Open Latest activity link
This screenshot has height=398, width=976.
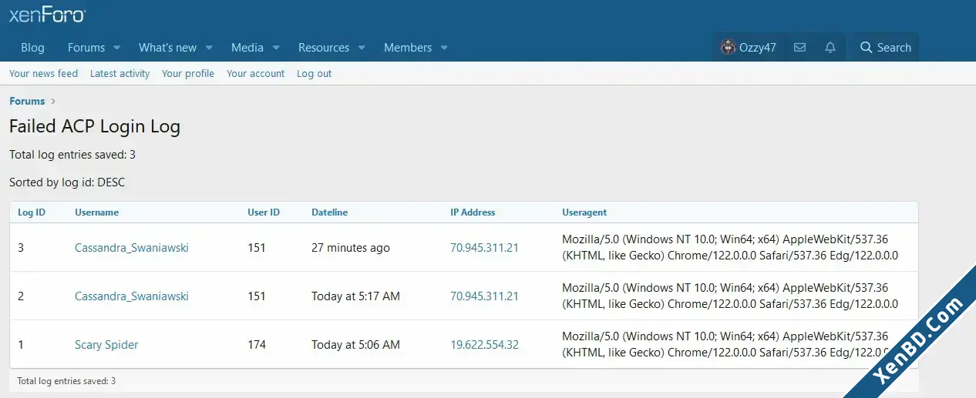pos(119,74)
